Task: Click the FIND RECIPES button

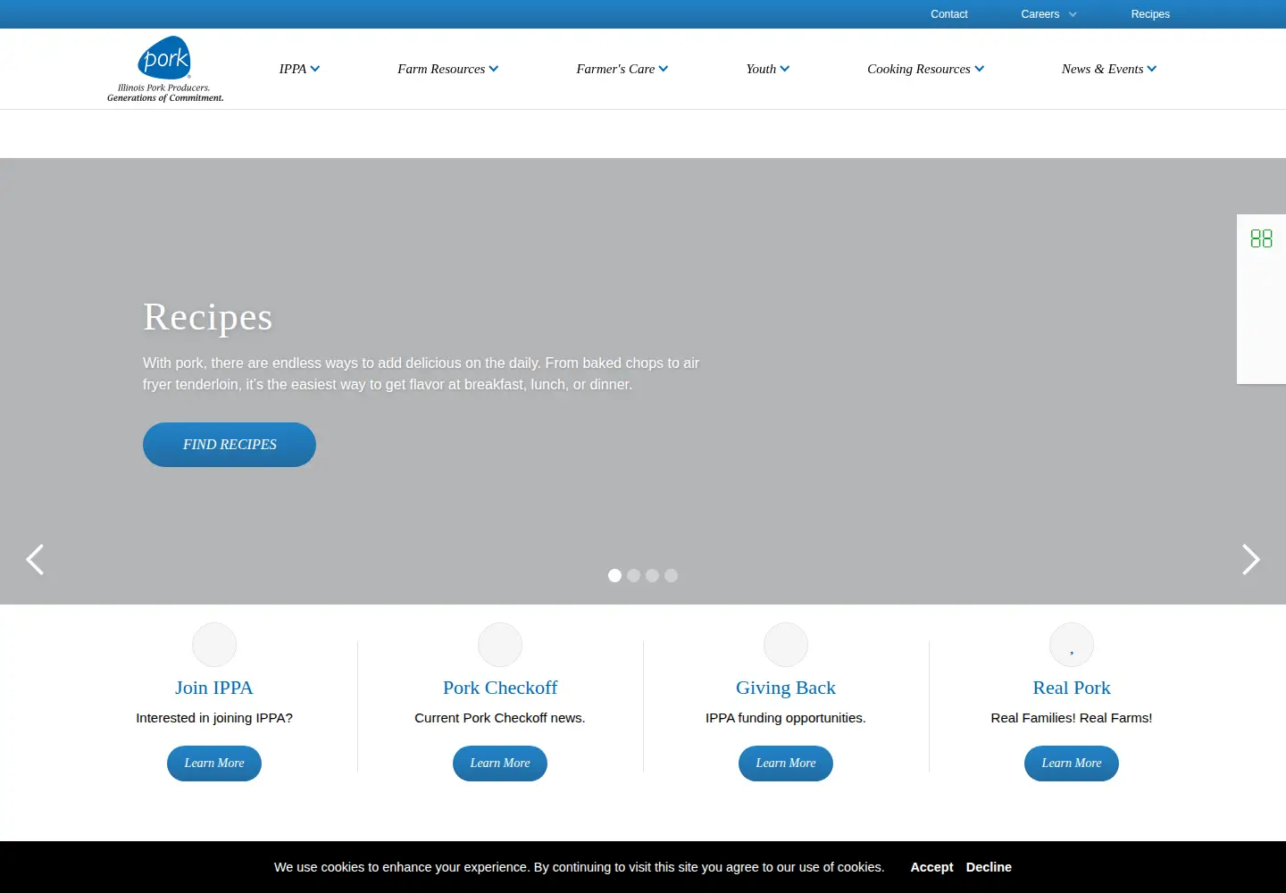Action: 230,445
